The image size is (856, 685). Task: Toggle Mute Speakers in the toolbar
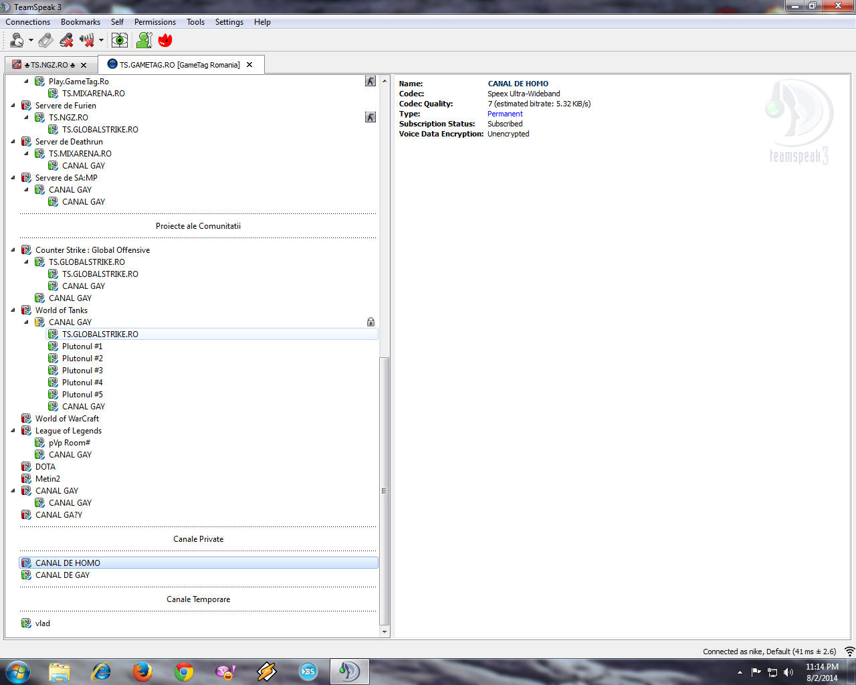pos(86,41)
